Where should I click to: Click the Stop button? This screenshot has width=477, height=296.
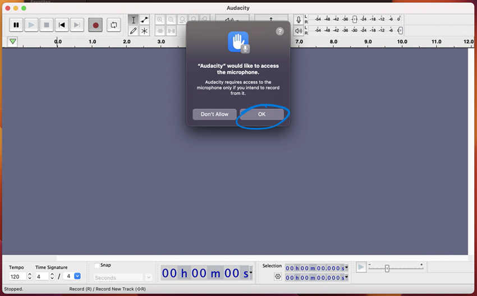pyautogui.click(x=47, y=25)
